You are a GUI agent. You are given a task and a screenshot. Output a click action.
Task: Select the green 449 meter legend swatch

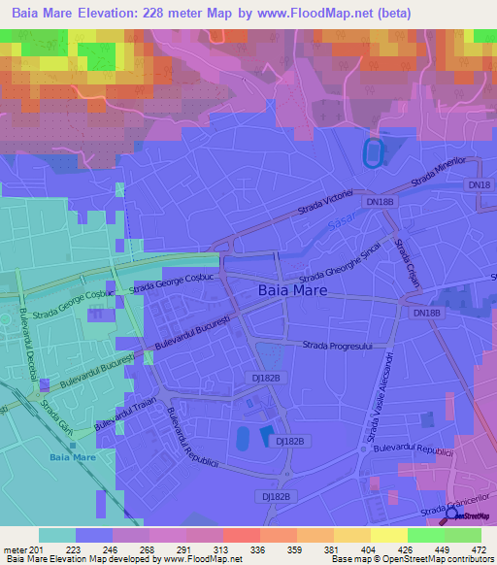[x=463, y=536]
